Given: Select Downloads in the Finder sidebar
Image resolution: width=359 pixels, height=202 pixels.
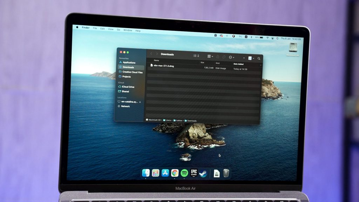Looking at the screenshot, I should (x=131, y=67).
